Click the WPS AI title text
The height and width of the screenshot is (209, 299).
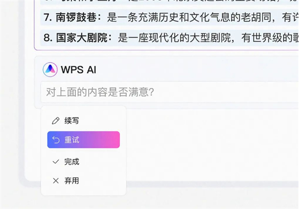tap(78, 70)
